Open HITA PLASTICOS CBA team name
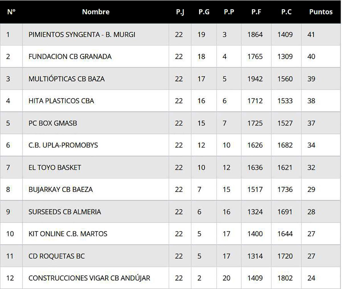 pyautogui.click(x=61, y=101)
